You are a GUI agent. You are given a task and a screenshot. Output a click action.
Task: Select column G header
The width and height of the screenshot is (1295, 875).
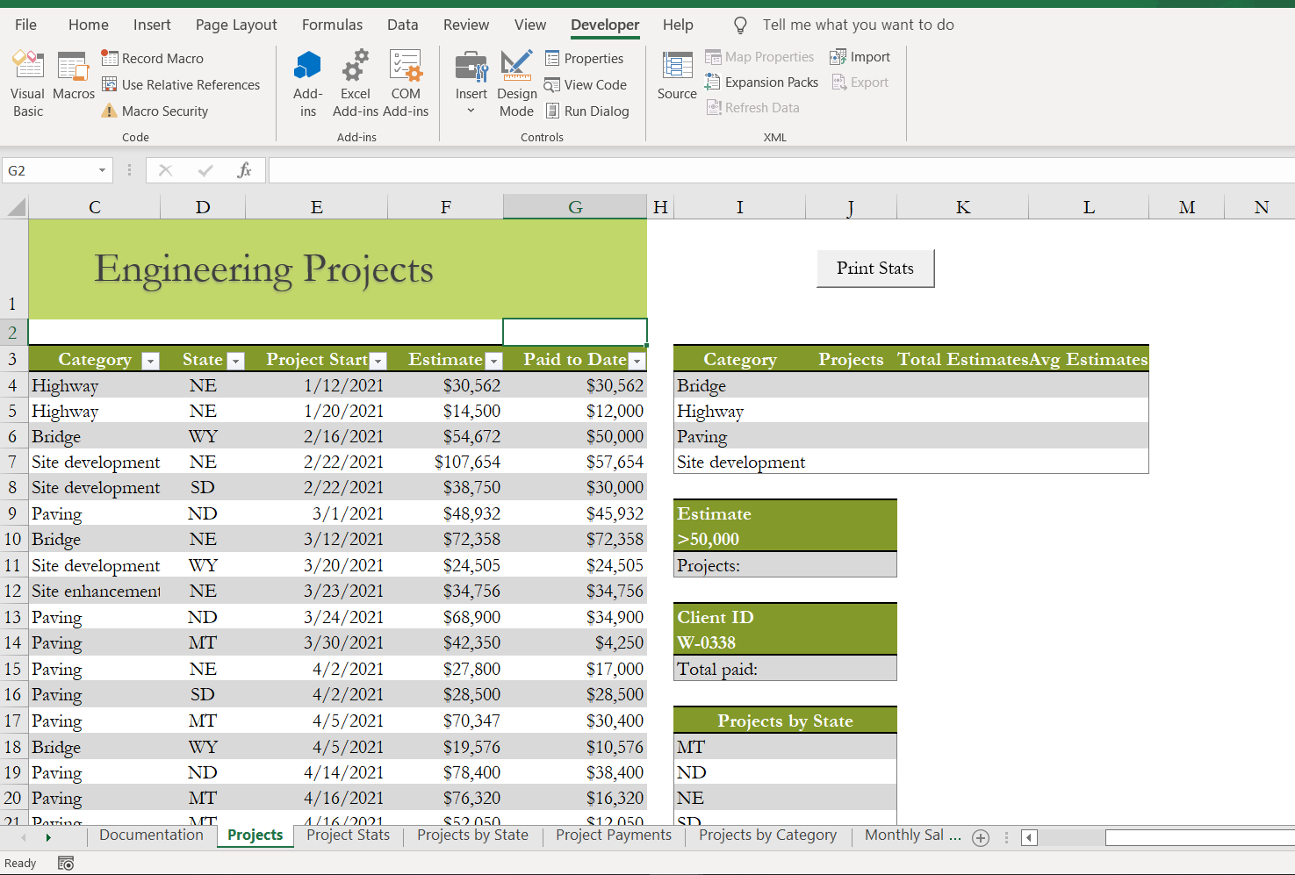[x=575, y=207]
